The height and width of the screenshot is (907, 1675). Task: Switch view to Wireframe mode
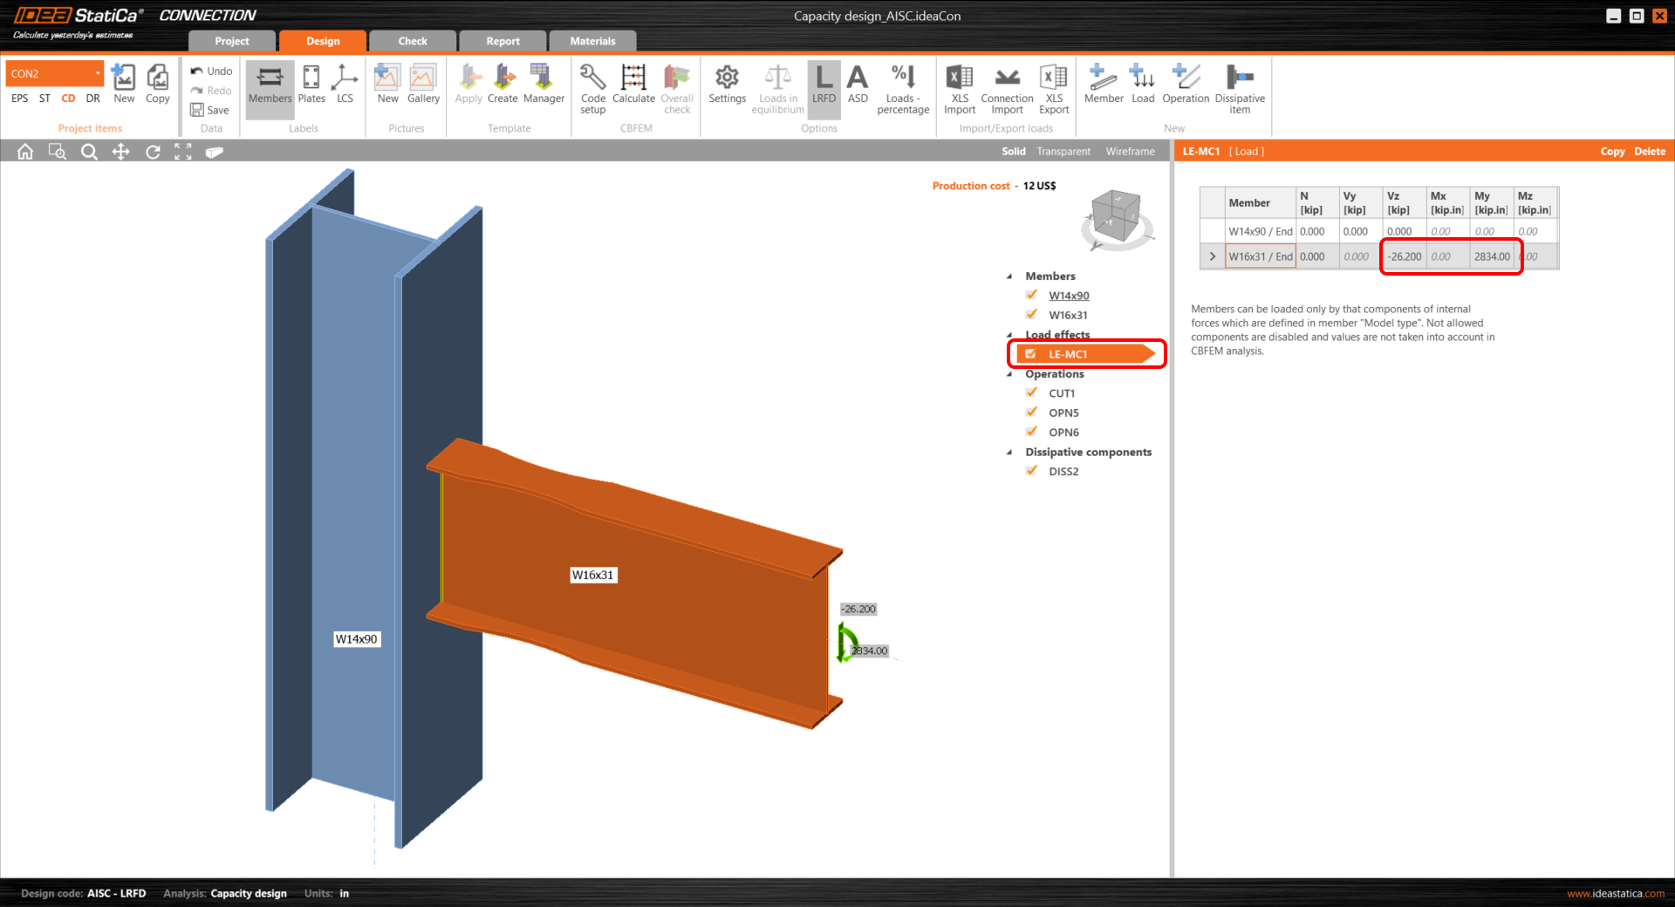tap(1130, 152)
